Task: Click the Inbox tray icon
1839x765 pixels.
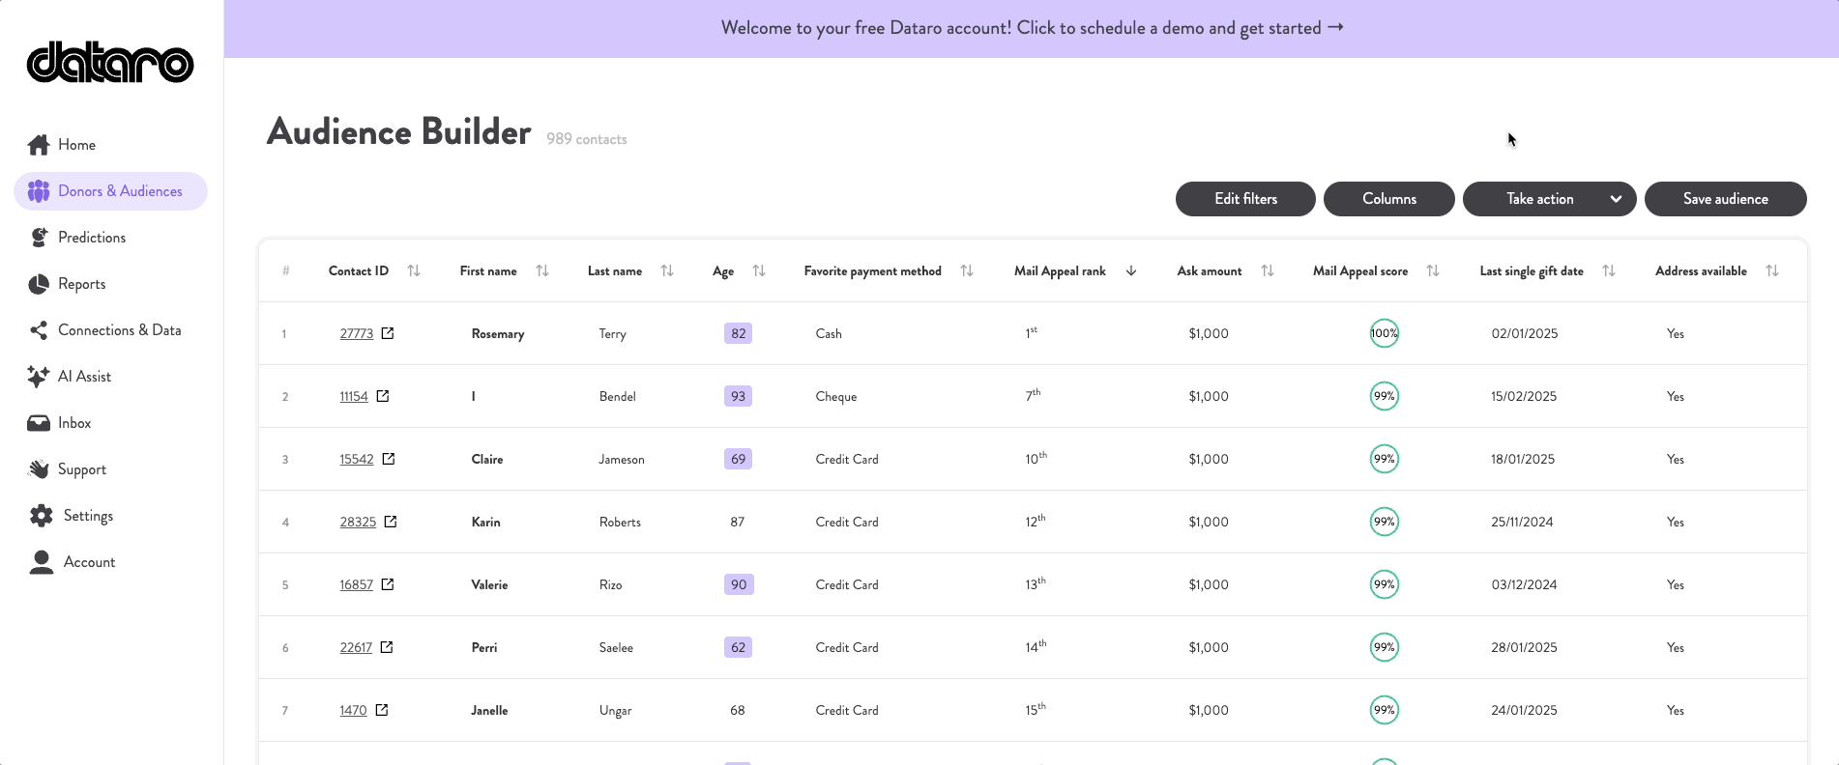Action: click(x=39, y=423)
